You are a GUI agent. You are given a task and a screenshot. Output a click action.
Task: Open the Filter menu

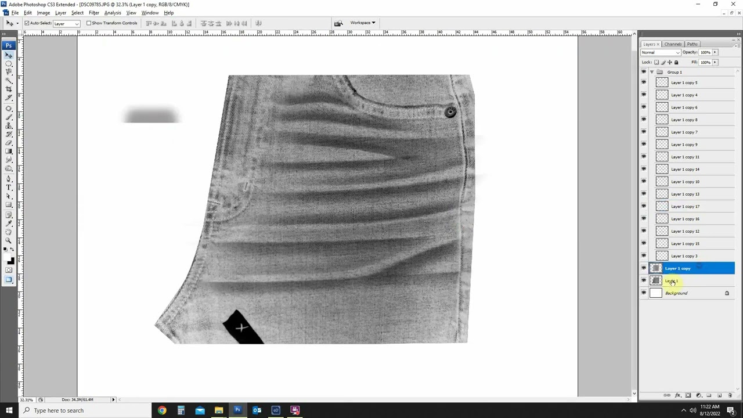coord(94,13)
